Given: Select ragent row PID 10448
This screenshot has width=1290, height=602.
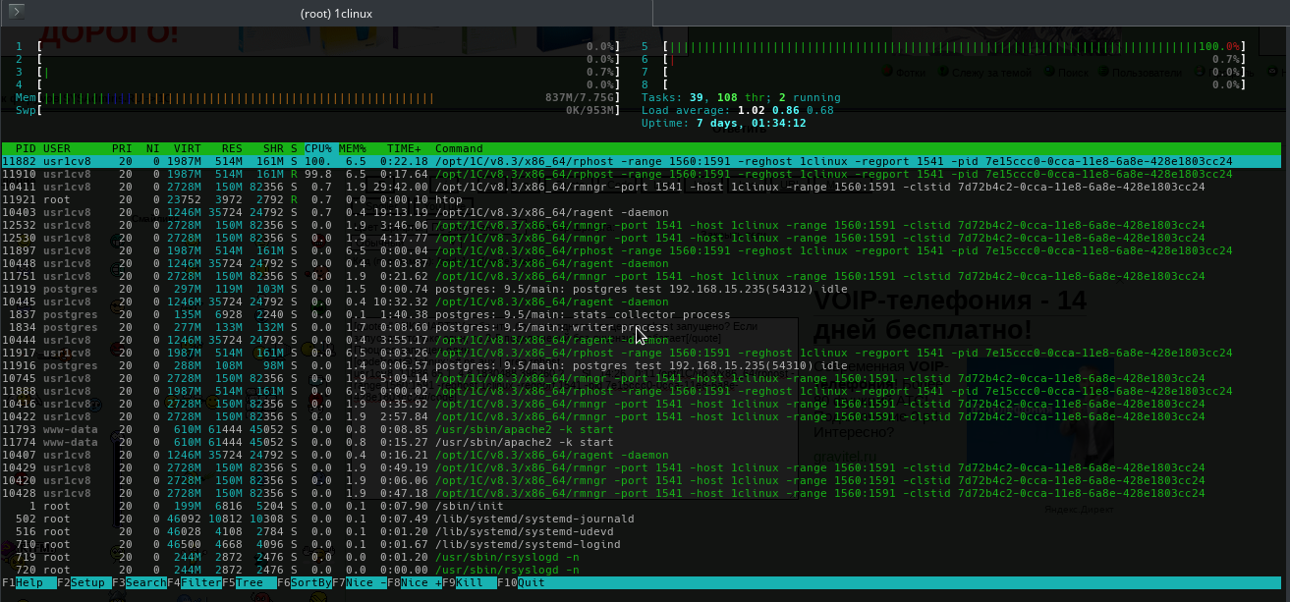Looking at the screenshot, I should tap(642, 263).
